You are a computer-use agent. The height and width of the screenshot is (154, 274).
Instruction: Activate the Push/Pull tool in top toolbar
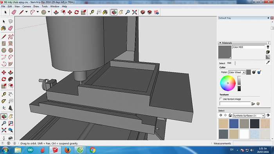56,12
